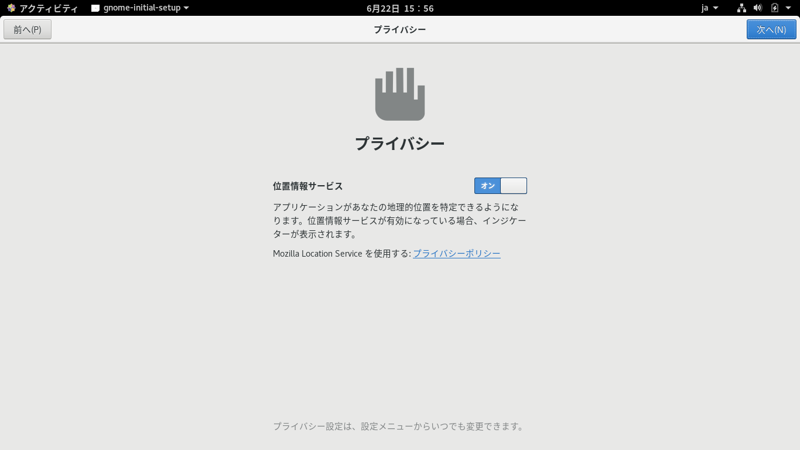Viewport: 800px width, 450px height.
Task: Click the Mozilla Location Service を使用する text
Action: [x=342, y=254]
